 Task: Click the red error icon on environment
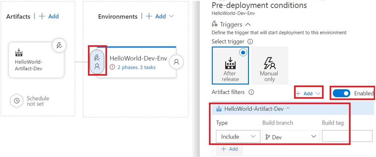[x=112, y=67]
